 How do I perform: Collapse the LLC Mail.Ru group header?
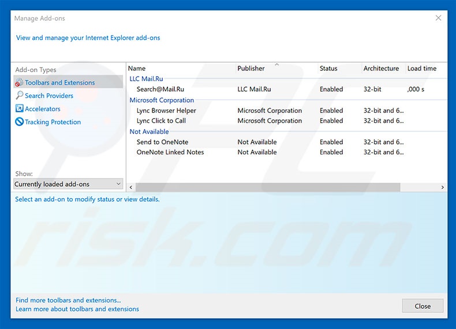pyautogui.click(x=146, y=79)
